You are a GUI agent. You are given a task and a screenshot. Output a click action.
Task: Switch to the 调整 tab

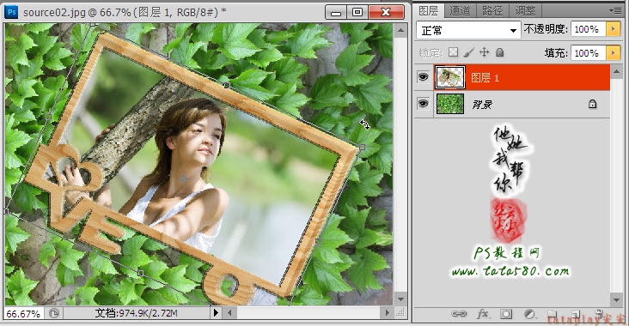[x=525, y=11]
